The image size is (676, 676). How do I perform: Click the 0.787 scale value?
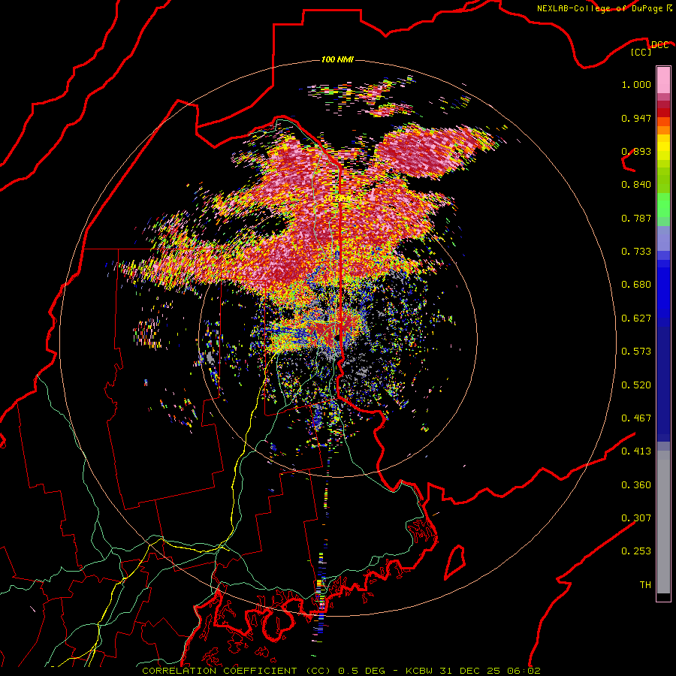(636, 218)
